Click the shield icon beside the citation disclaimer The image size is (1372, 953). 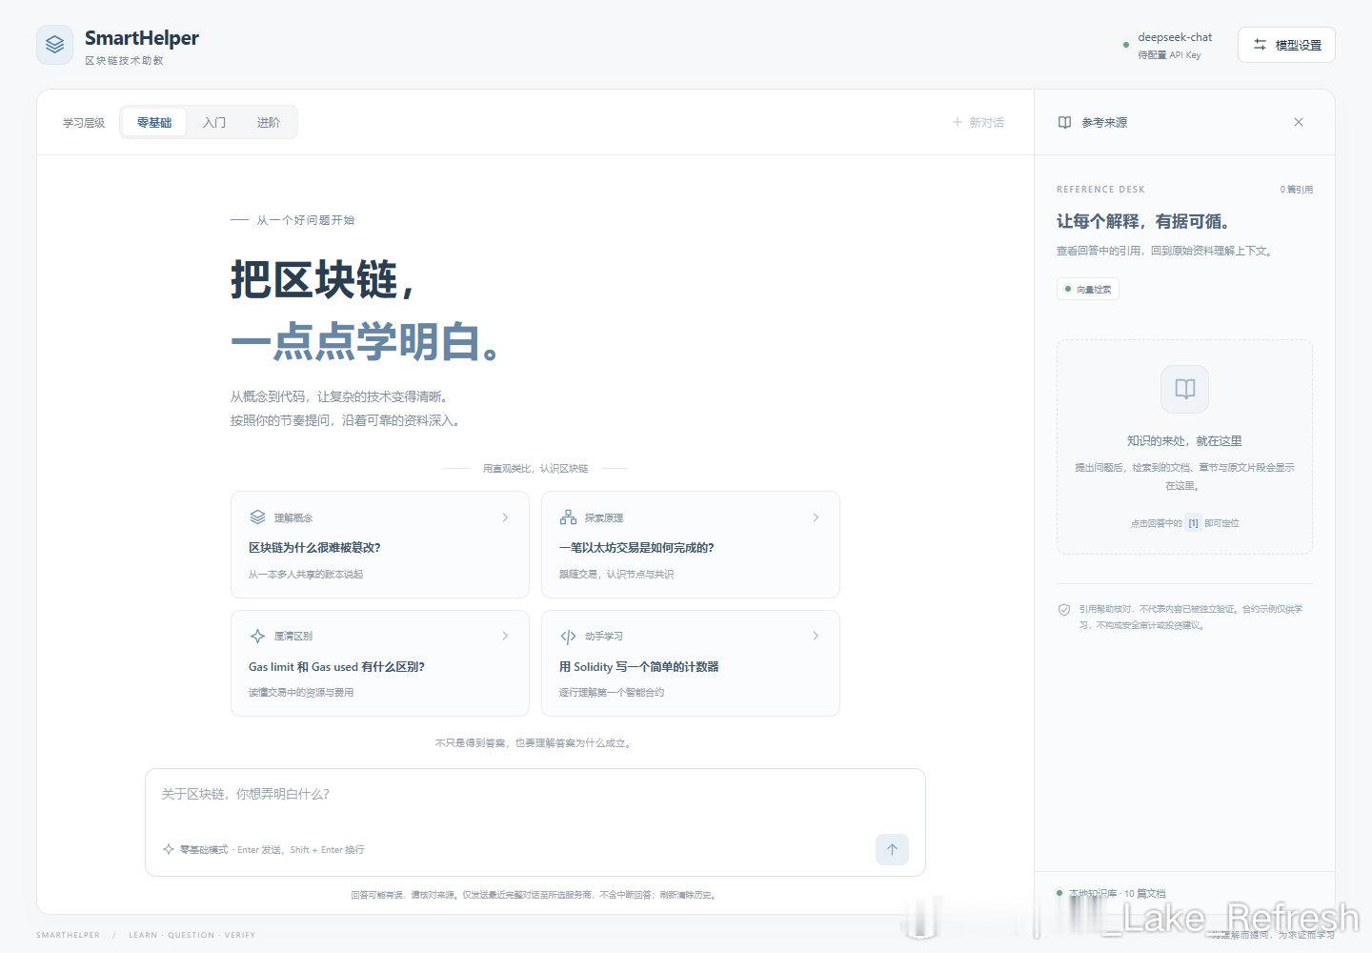pos(1064,610)
